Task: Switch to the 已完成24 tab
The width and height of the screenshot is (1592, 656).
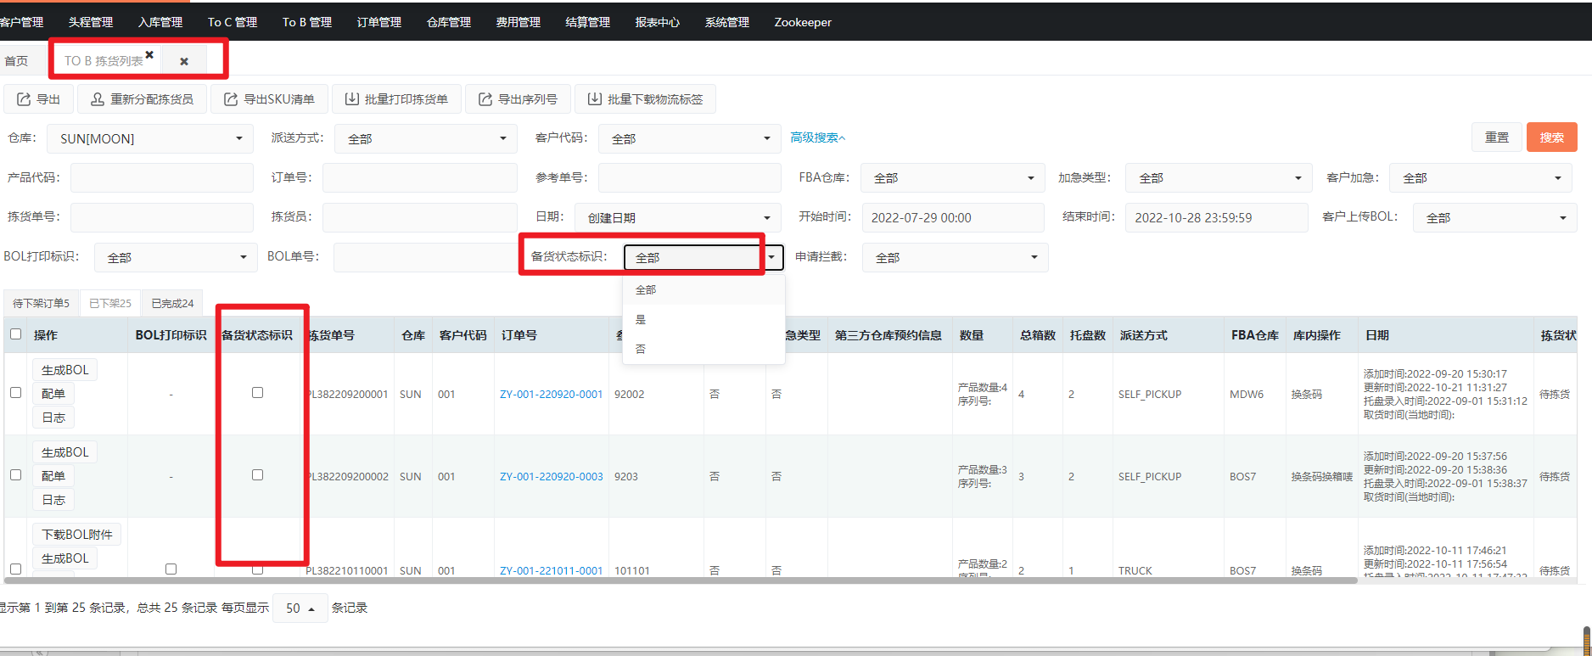Action: pos(172,304)
